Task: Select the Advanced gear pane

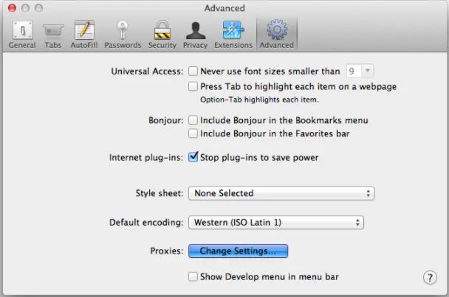Action: 277,35
